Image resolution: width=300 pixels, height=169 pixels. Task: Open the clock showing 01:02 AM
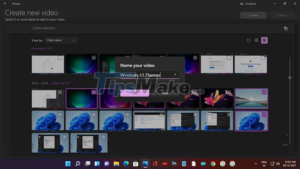click(x=290, y=163)
